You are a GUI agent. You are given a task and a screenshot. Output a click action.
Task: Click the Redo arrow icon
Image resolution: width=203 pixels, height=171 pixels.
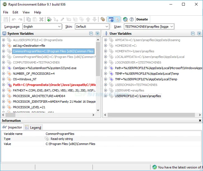click(x=20, y=19)
